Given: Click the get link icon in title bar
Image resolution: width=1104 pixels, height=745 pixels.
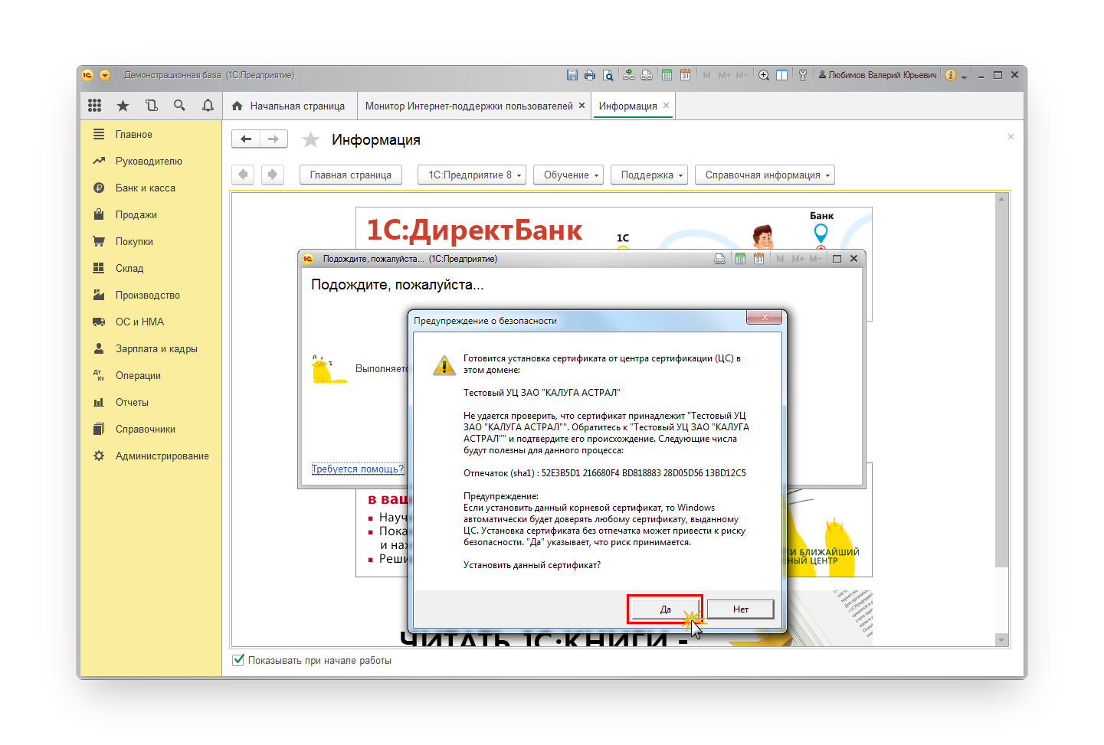Looking at the screenshot, I should (629, 75).
